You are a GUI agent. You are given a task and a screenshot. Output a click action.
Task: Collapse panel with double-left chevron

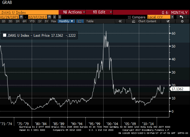tap(120, 21)
